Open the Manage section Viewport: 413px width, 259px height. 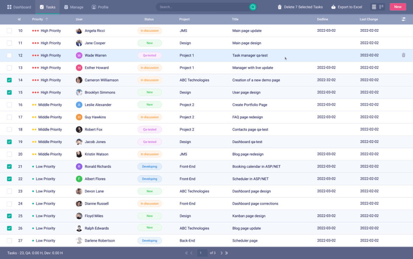point(73,7)
